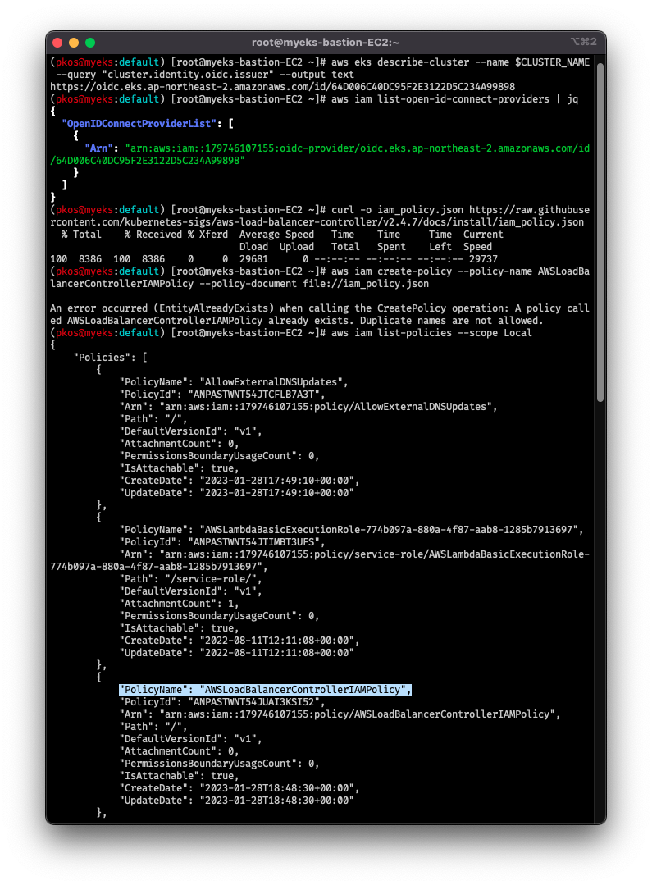The image size is (652, 885).
Task: Click the curl "Average Speed" column header
Action: [x=276, y=235]
